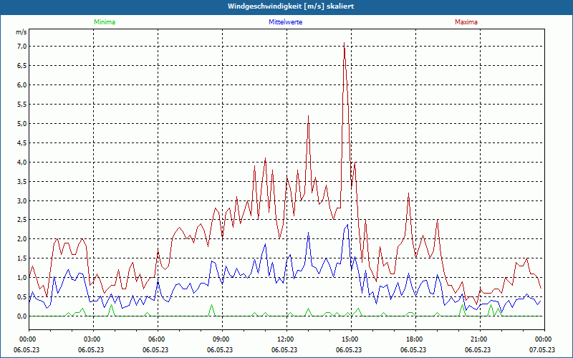Select the red "Maxima" legend label
Image resolution: width=573 pixels, height=358 pixels.
coord(466,22)
